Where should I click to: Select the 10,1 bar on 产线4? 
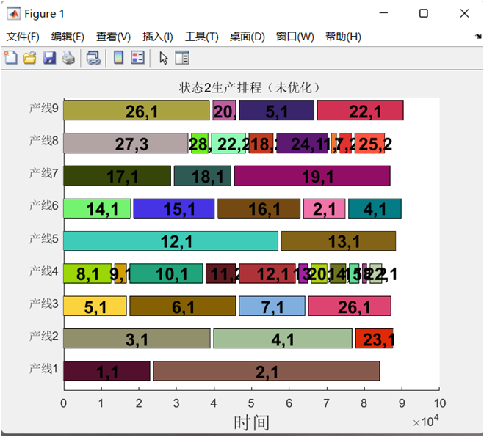[167, 273]
